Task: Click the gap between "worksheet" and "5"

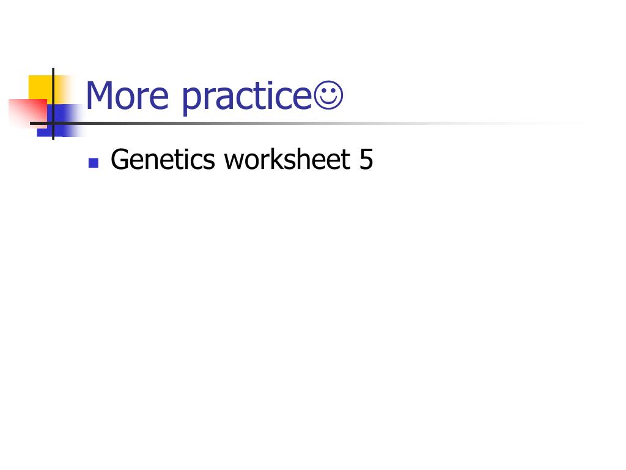Action: pos(355,159)
